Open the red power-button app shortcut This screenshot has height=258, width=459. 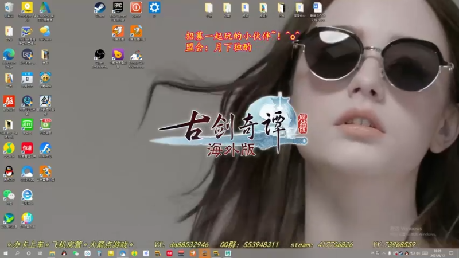pos(136,8)
